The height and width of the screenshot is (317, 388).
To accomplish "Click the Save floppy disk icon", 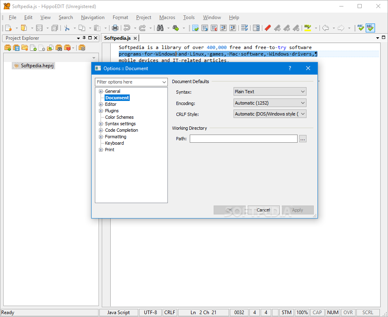I will point(39,28).
